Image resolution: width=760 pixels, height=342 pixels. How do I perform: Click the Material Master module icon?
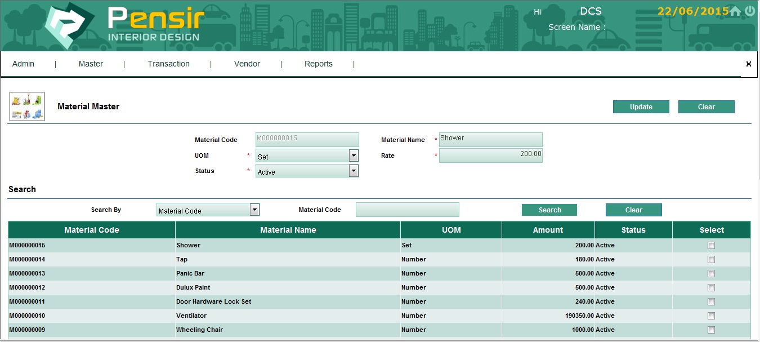[27, 107]
